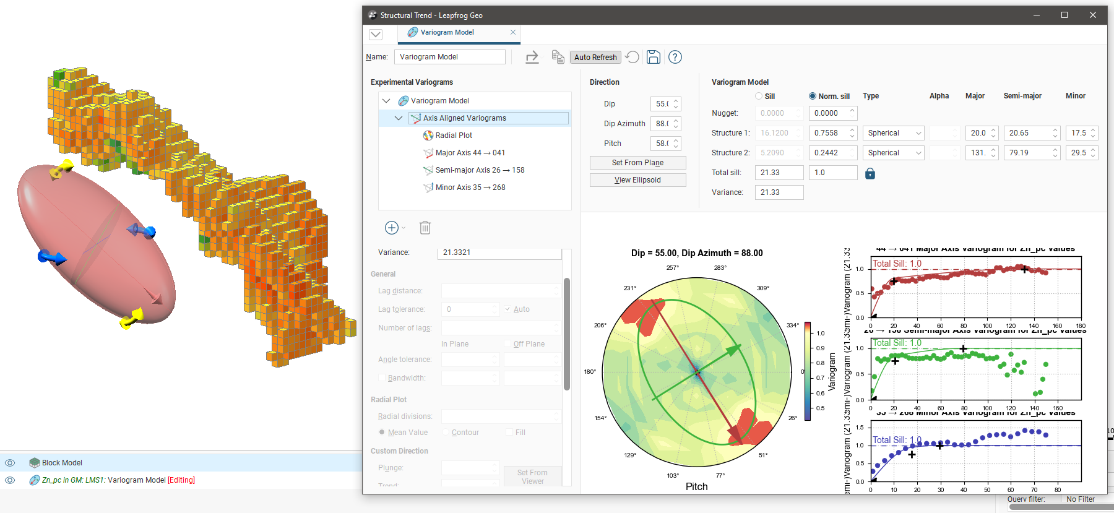Image resolution: width=1114 pixels, height=513 pixels.
Task: Collapse the Axis Aligned Variograms node
Action: click(x=399, y=118)
